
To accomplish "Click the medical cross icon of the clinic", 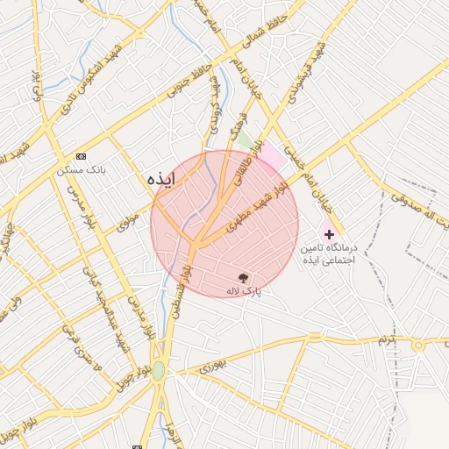I will point(329,234).
